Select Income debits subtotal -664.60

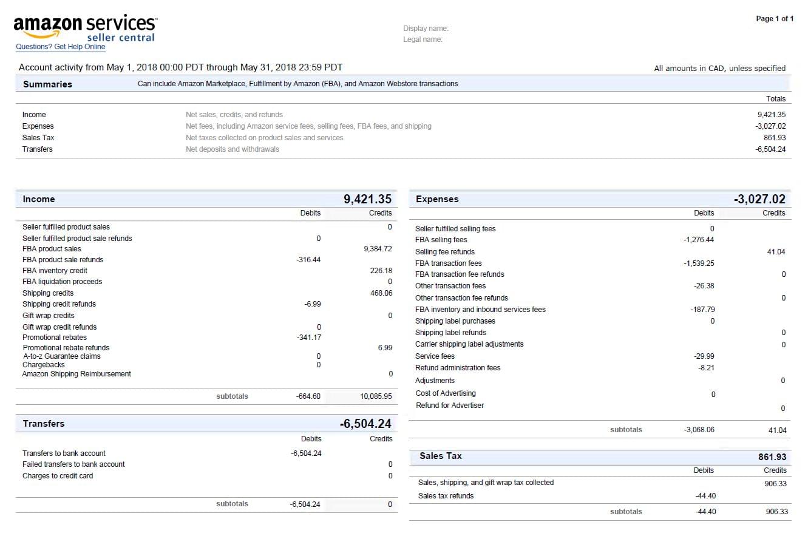coord(308,396)
